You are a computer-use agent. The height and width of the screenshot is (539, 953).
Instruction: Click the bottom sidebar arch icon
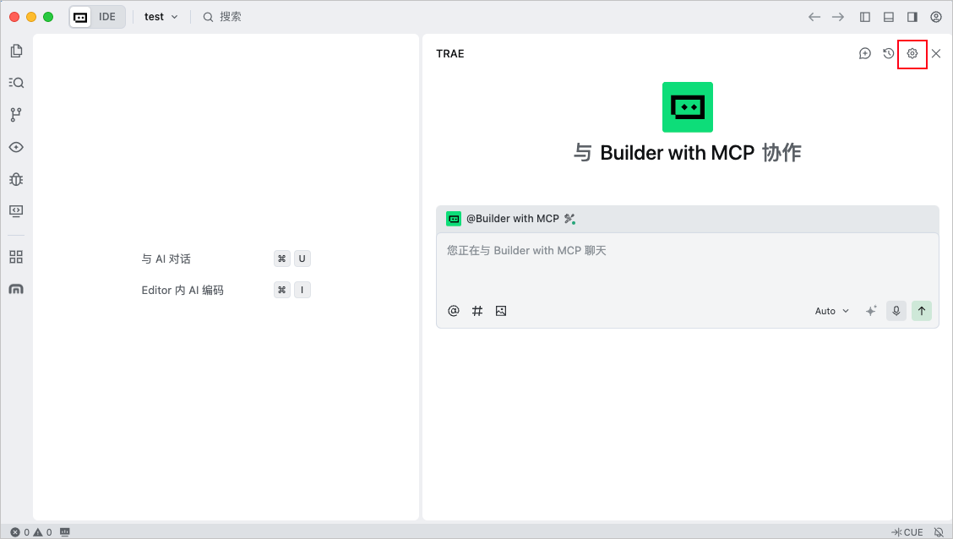click(x=16, y=289)
